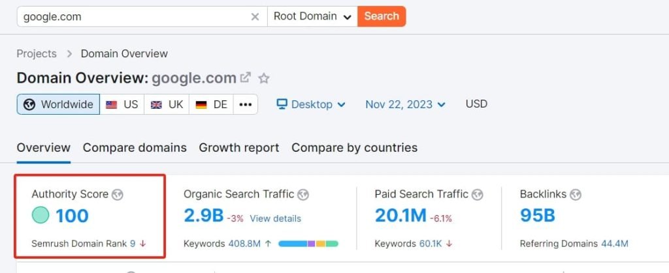
Task: Select the DE database
Action: click(x=211, y=105)
